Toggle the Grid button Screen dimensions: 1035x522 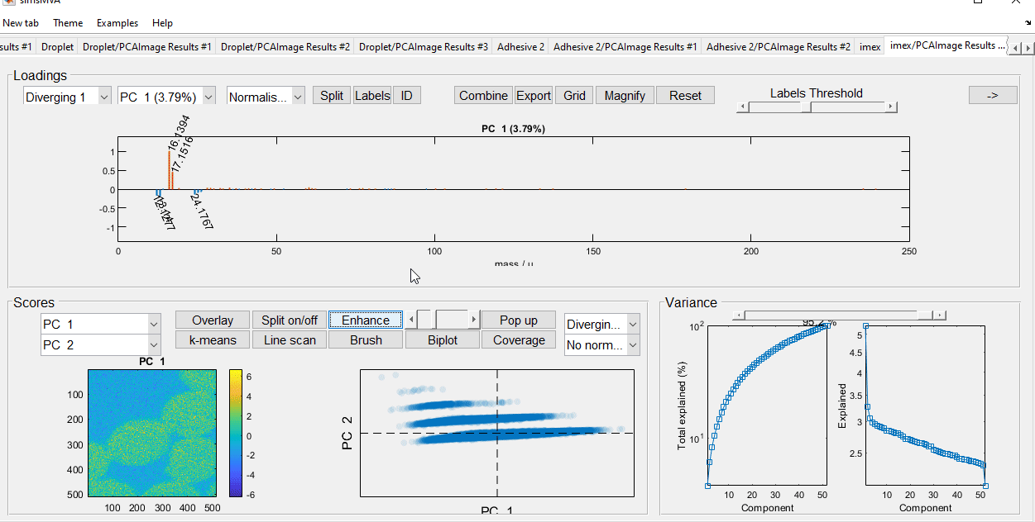(x=574, y=96)
